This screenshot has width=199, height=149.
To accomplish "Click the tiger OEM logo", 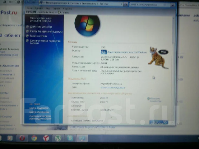I will pos(158,58).
